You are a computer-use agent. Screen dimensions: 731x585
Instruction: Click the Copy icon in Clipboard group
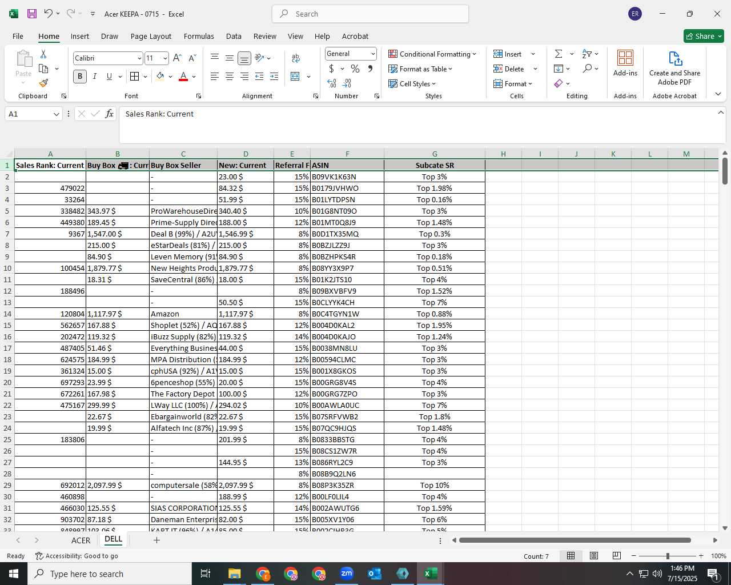coord(43,69)
